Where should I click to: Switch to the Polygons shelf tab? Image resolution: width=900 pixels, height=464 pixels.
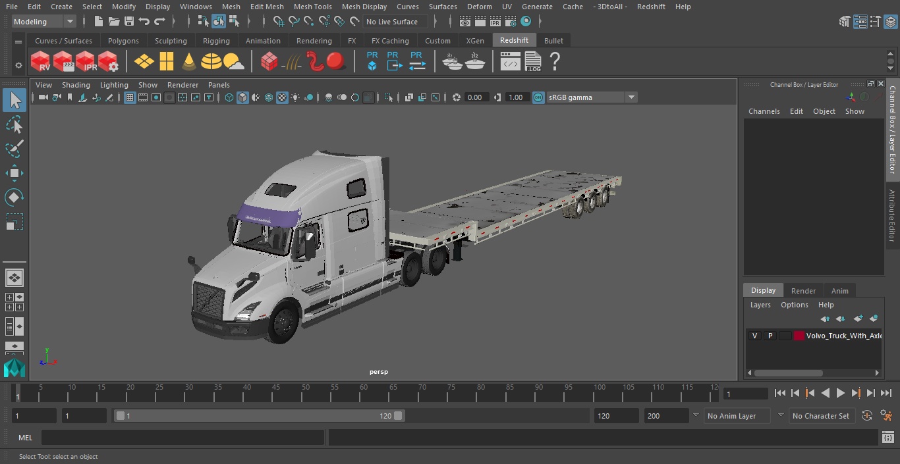click(123, 41)
